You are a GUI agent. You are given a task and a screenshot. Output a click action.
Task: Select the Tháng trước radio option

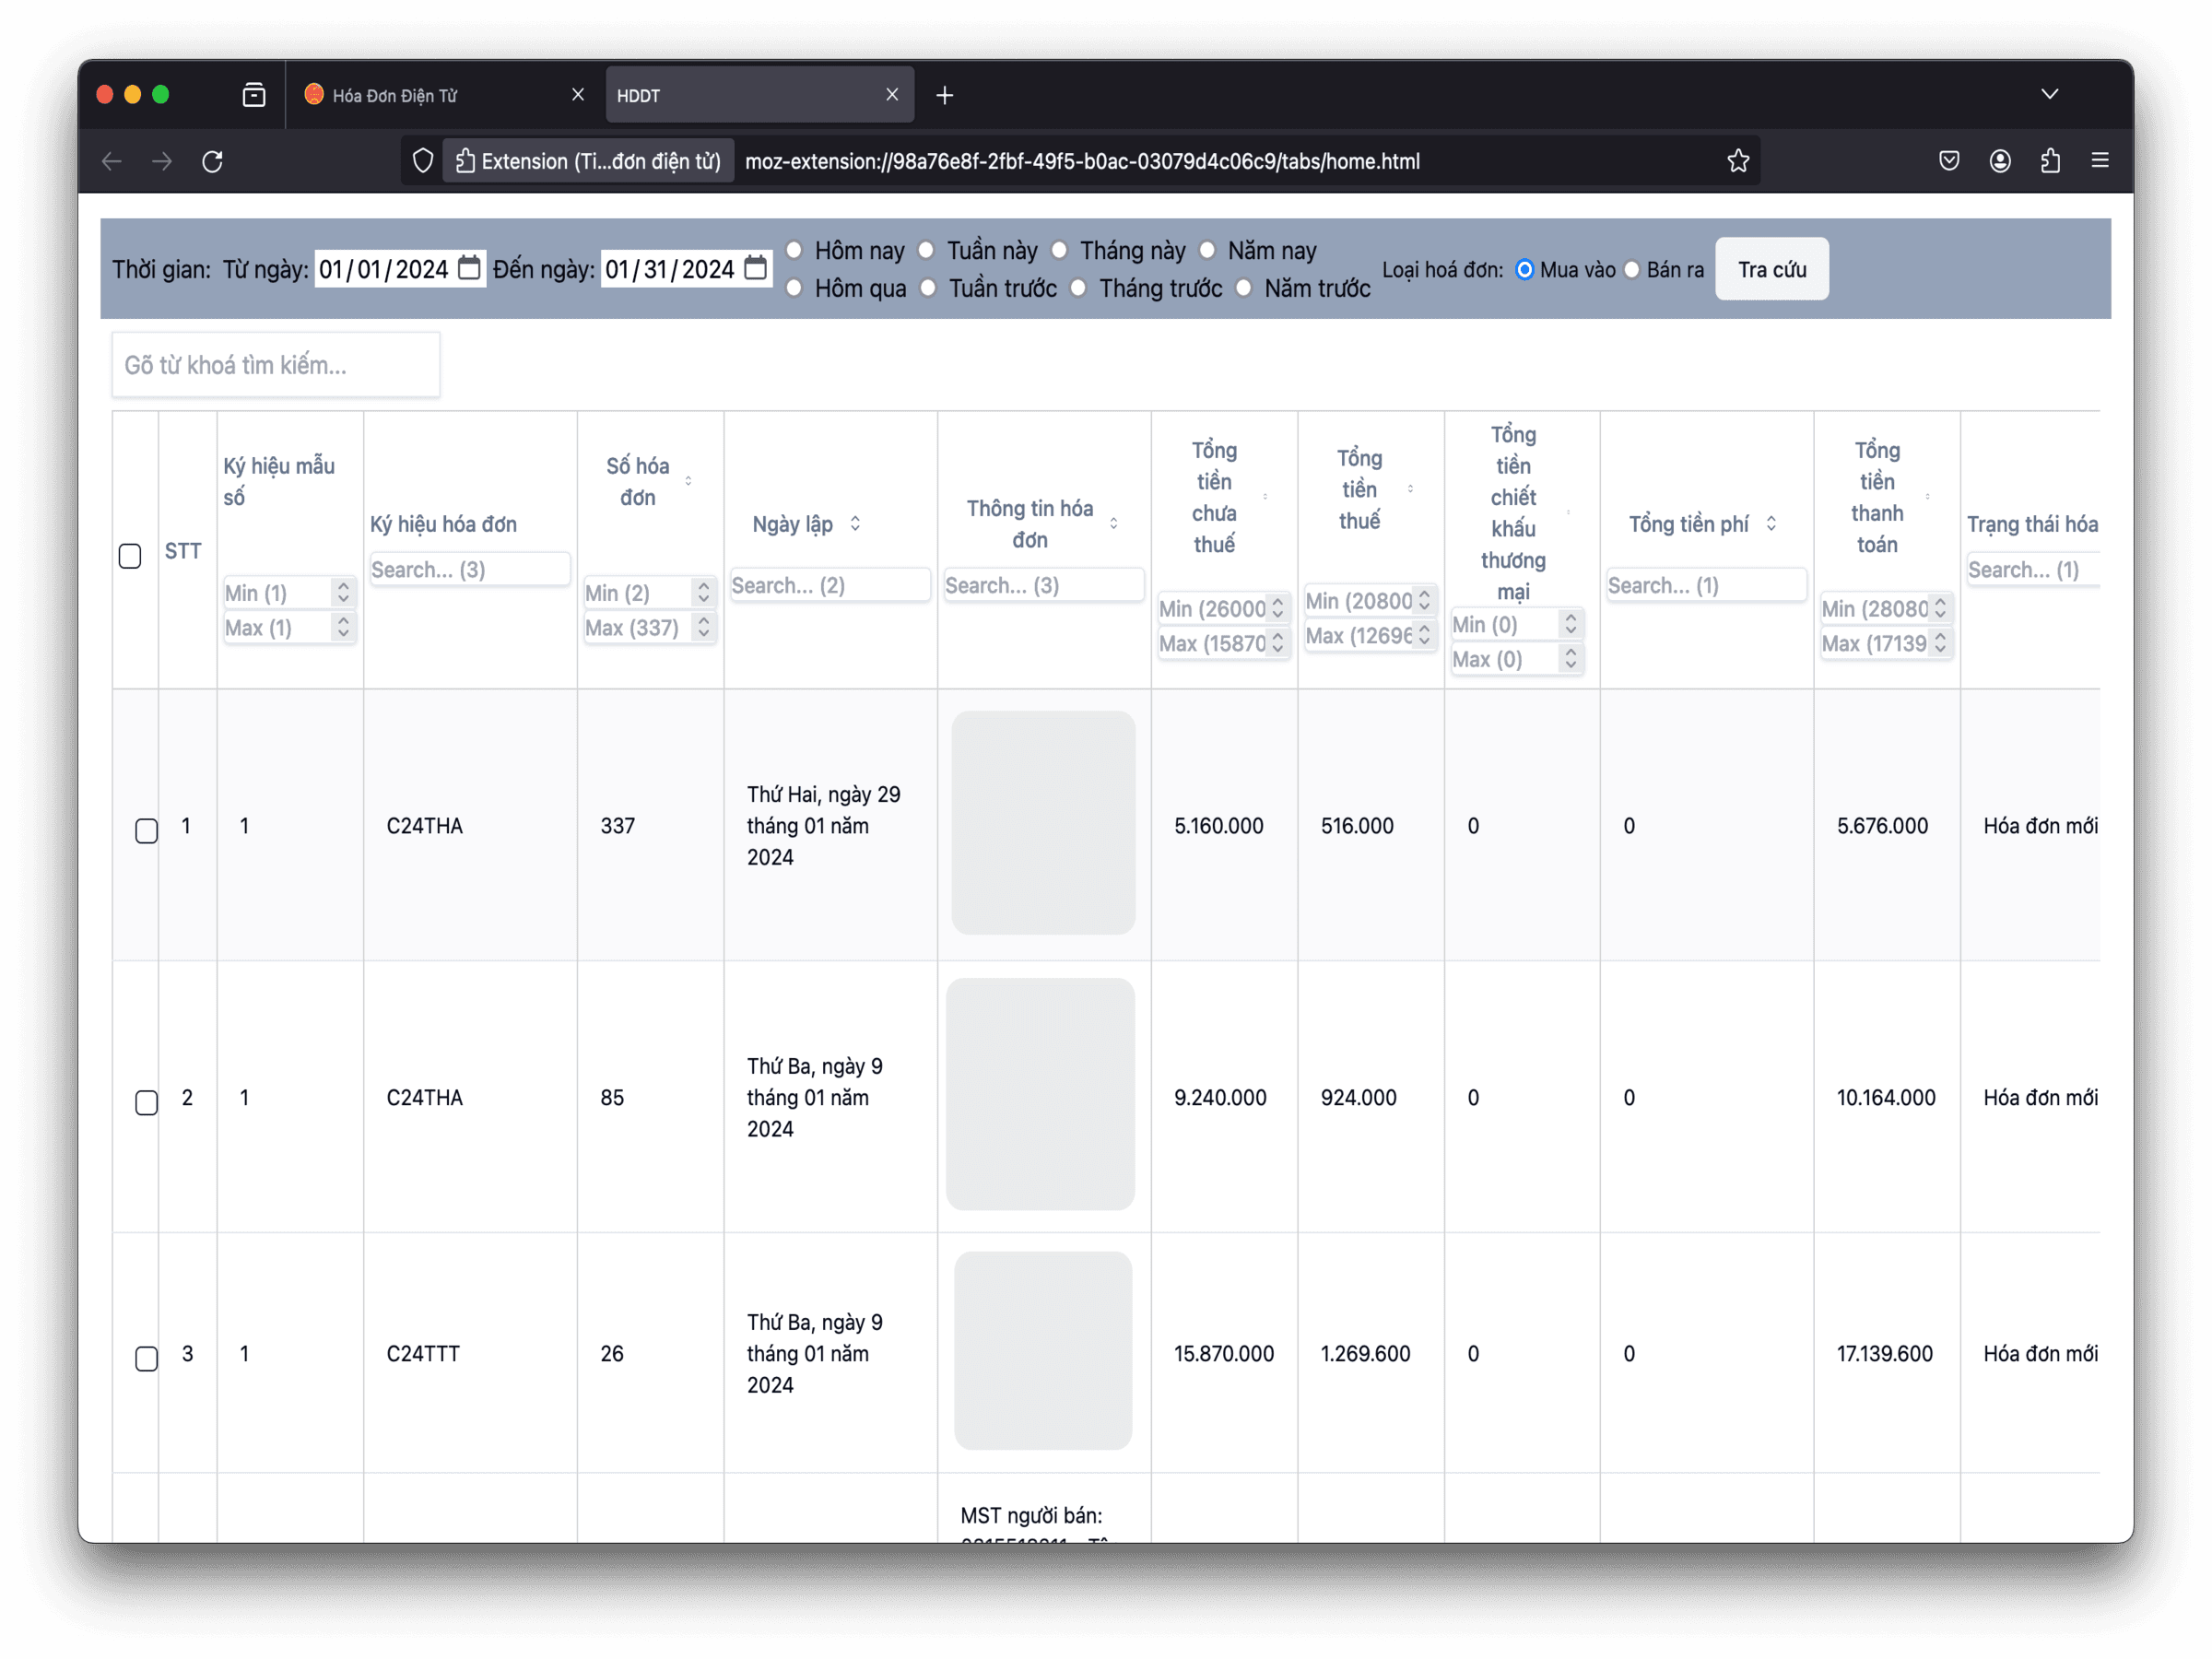[x=1078, y=288]
